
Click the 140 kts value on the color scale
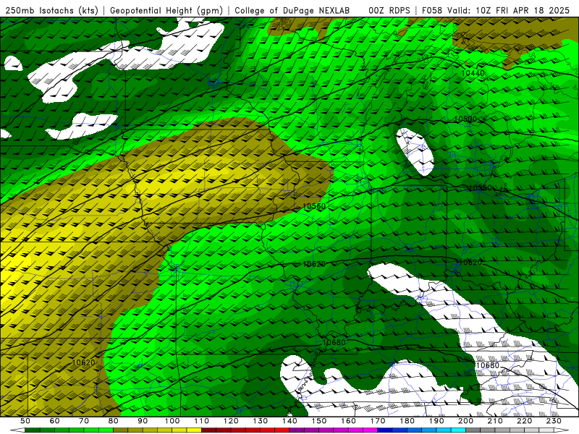point(289,421)
